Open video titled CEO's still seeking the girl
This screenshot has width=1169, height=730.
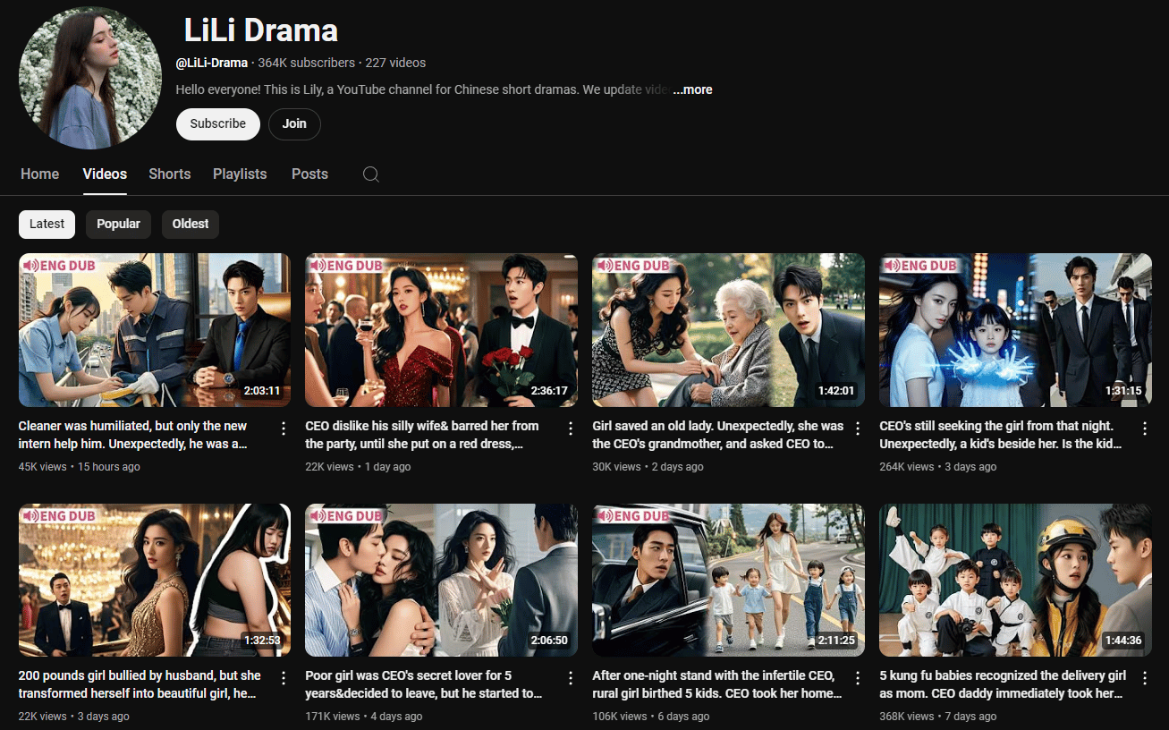pos(1001,435)
